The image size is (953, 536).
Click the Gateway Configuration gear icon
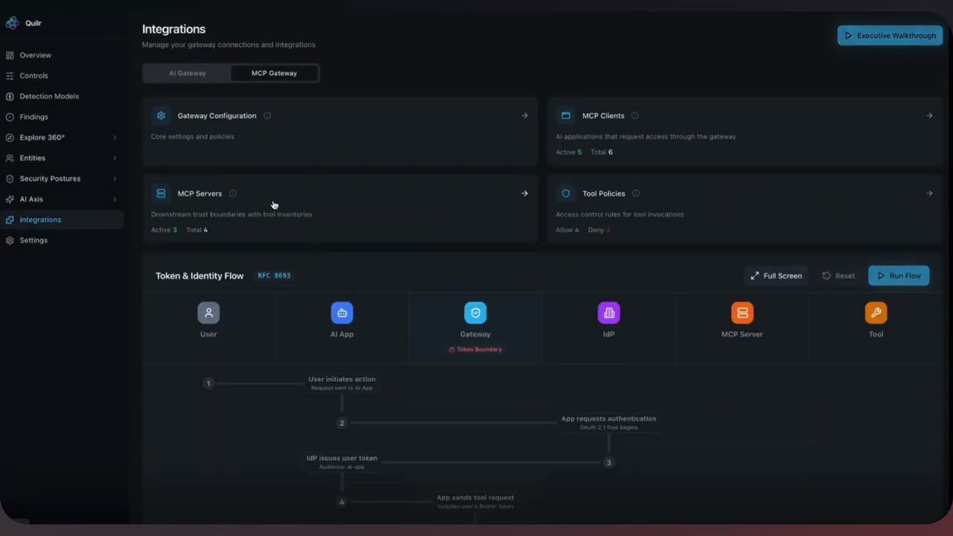coord(161,115)
